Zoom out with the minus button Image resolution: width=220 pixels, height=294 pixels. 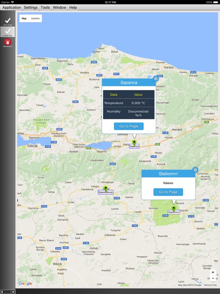coord(213,278)
